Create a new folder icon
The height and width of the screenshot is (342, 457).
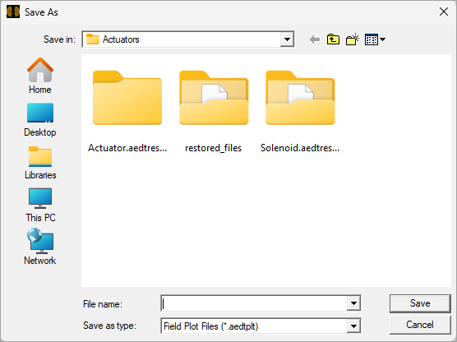(353, 39)
